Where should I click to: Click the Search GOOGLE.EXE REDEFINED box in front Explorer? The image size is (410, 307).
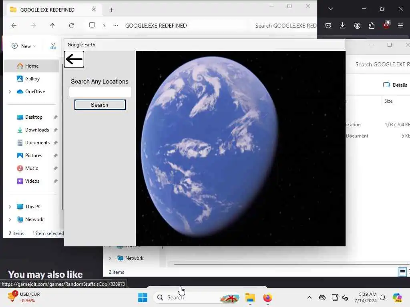(x=285, y=26)
